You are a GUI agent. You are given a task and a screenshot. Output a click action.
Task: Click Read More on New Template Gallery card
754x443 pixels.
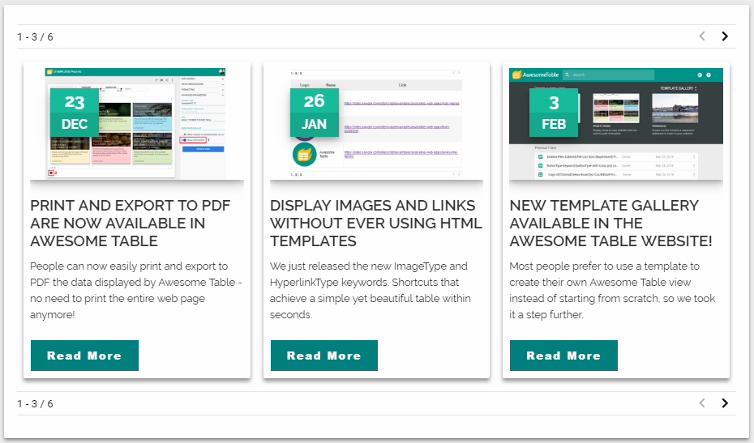[563, 356]
